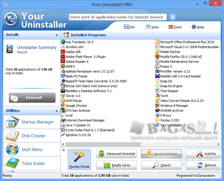Viewport: 224px width, 181px height.
Task: Select Yontoo 2.053 entry
Action: (x=167, y=120)
